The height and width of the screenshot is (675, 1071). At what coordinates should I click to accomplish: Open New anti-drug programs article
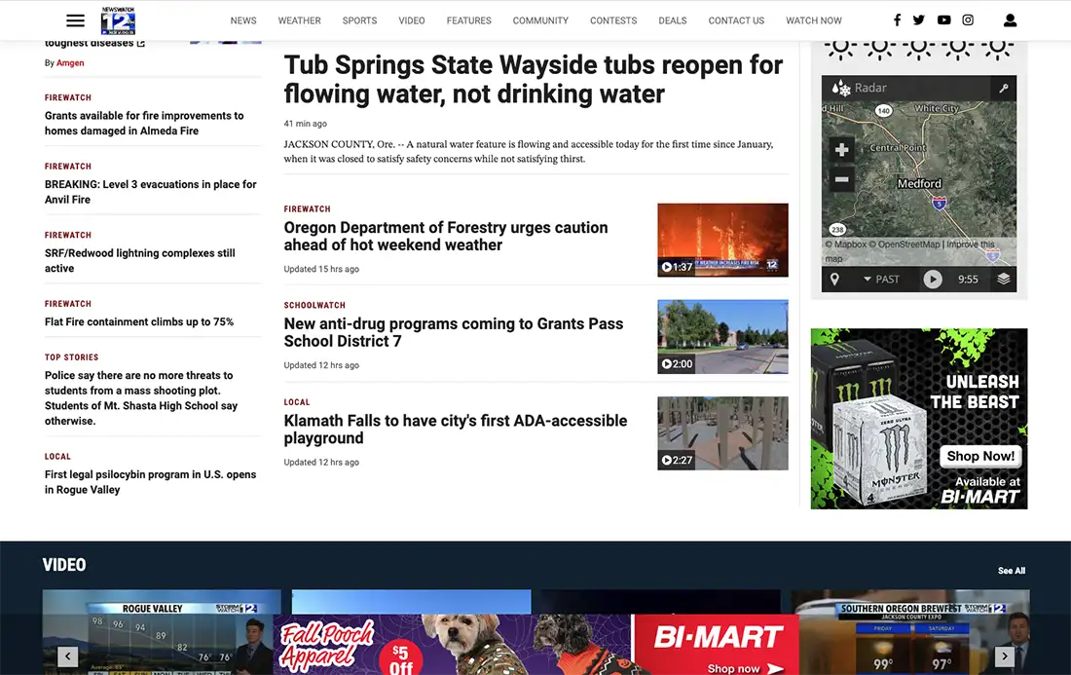[454, 332]
